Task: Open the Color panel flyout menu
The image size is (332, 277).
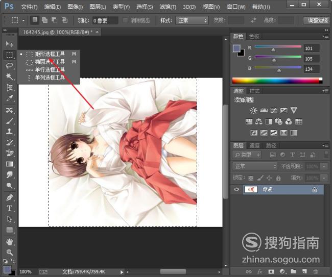Action: tap(326, 36)
